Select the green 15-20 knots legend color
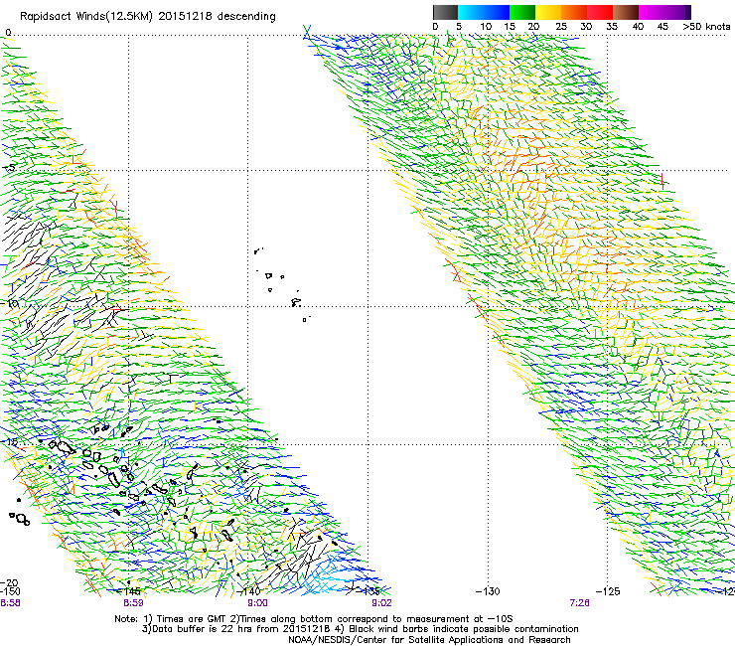The image size is (735, 646). [522, 12]
